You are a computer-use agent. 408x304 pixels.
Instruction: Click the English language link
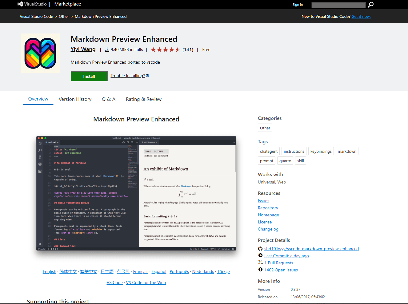point(50,271)
